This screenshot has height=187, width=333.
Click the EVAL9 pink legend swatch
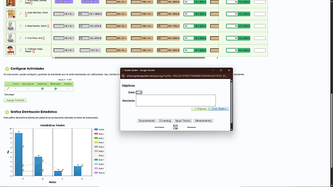click(96, 168)
